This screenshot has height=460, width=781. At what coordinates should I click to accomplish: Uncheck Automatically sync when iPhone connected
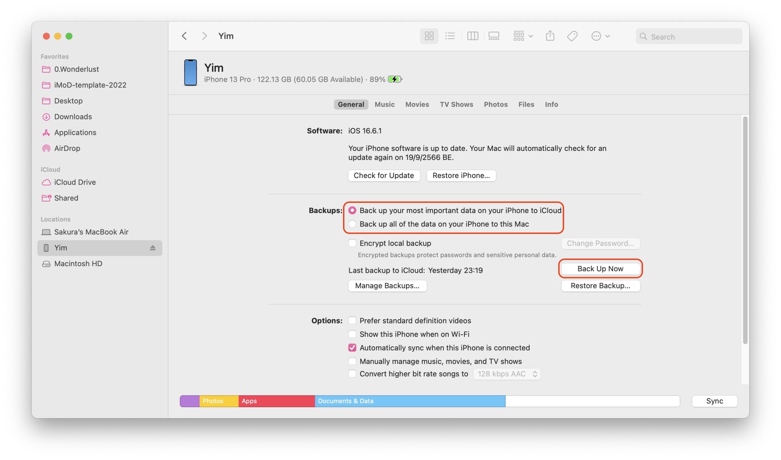point(352,348)
